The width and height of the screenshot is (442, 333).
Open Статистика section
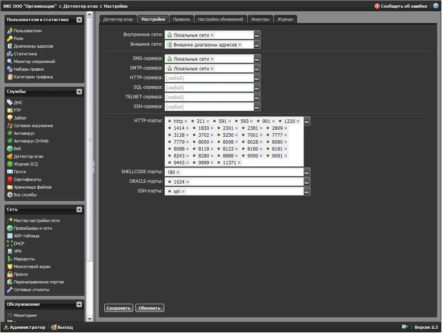pyautogui.click(x=22, y=54)
